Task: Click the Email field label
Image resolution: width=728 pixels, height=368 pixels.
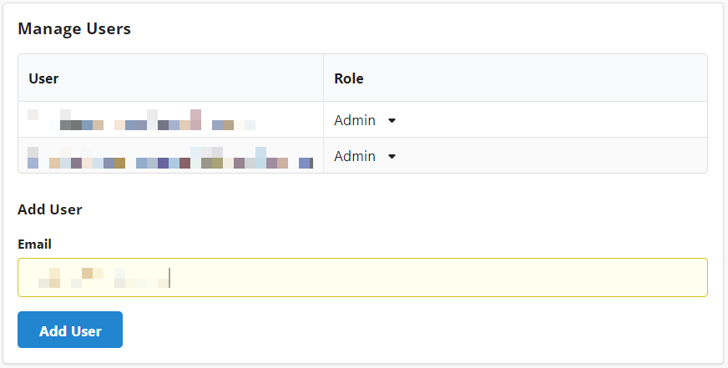Action: [x=34, y=244]
